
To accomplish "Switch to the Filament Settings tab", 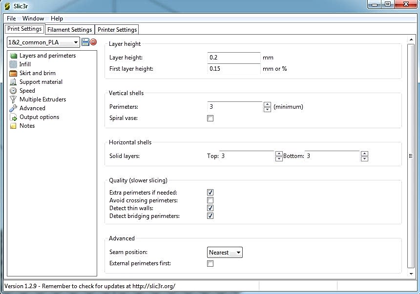I will [x=69, y=30].
